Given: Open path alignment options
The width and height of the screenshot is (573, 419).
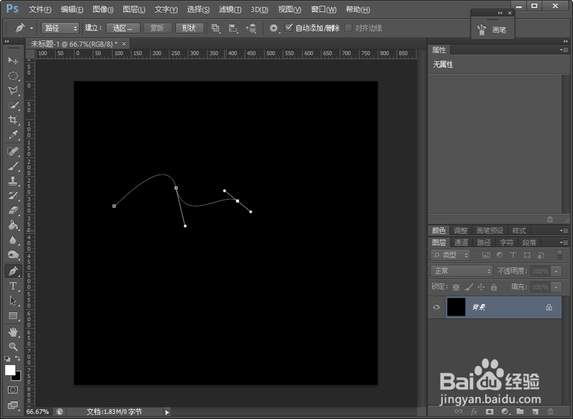Looking at the screenshot, I should tap(233, 28).
